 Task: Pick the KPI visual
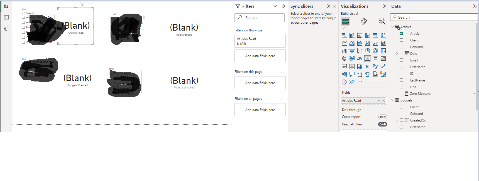click(383, 59)
